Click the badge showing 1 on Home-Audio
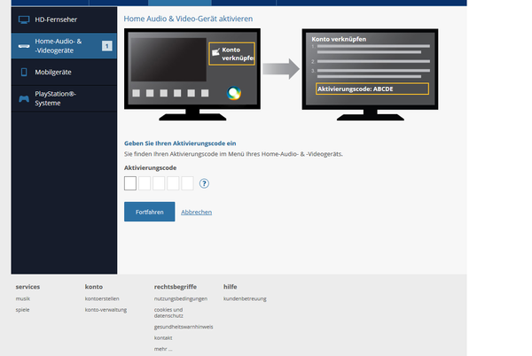This screenshot has height=356, width=532. [107, 45]
